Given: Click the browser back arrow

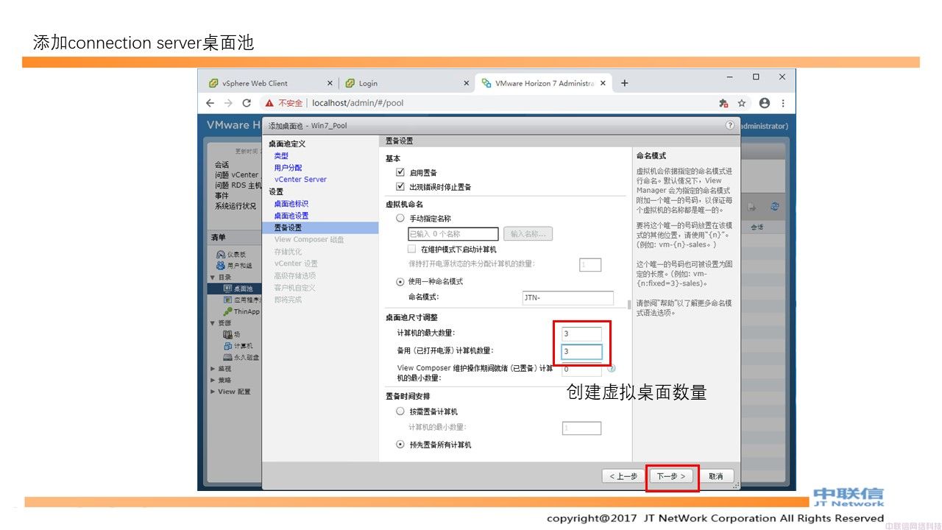Looking at the screenshot, I should 210,103.
